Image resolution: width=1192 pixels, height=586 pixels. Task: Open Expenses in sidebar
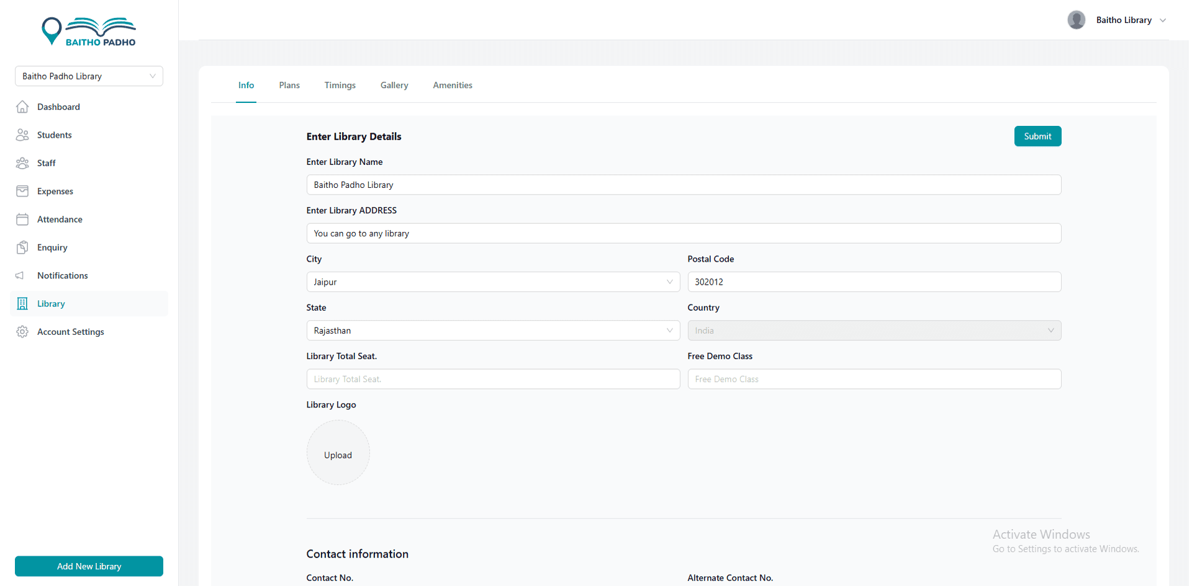[x=89, y=191]
